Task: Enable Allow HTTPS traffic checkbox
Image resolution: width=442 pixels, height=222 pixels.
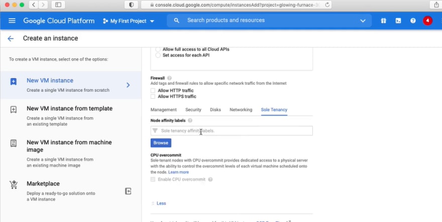Action: point(153,97)
